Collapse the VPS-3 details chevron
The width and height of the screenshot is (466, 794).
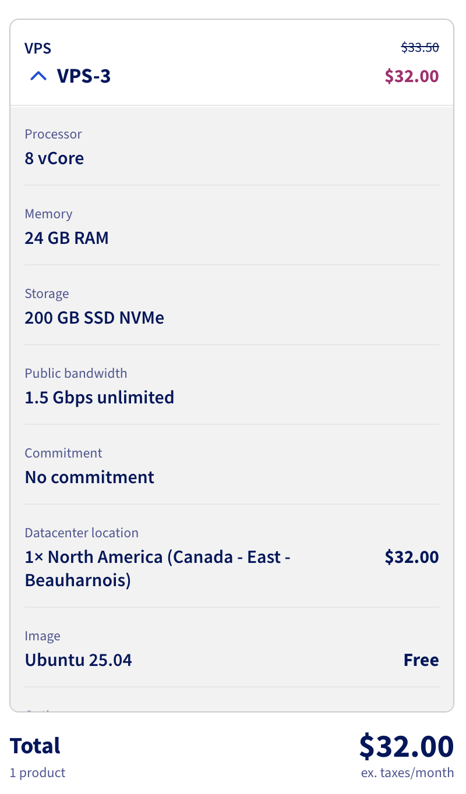[x=38, y=76]
